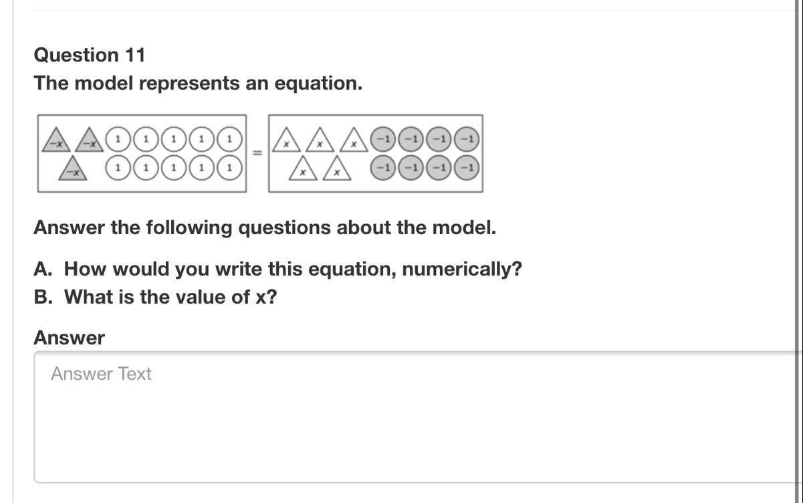Click question A about writing the equation numerically

pyautogui.click(x=278, y=269)
